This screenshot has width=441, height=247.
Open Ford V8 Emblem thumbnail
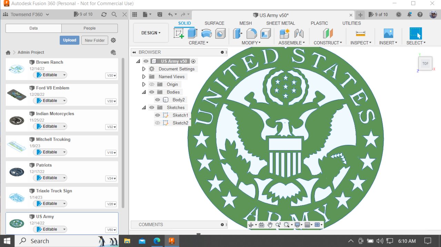click(x=17, y=94)
